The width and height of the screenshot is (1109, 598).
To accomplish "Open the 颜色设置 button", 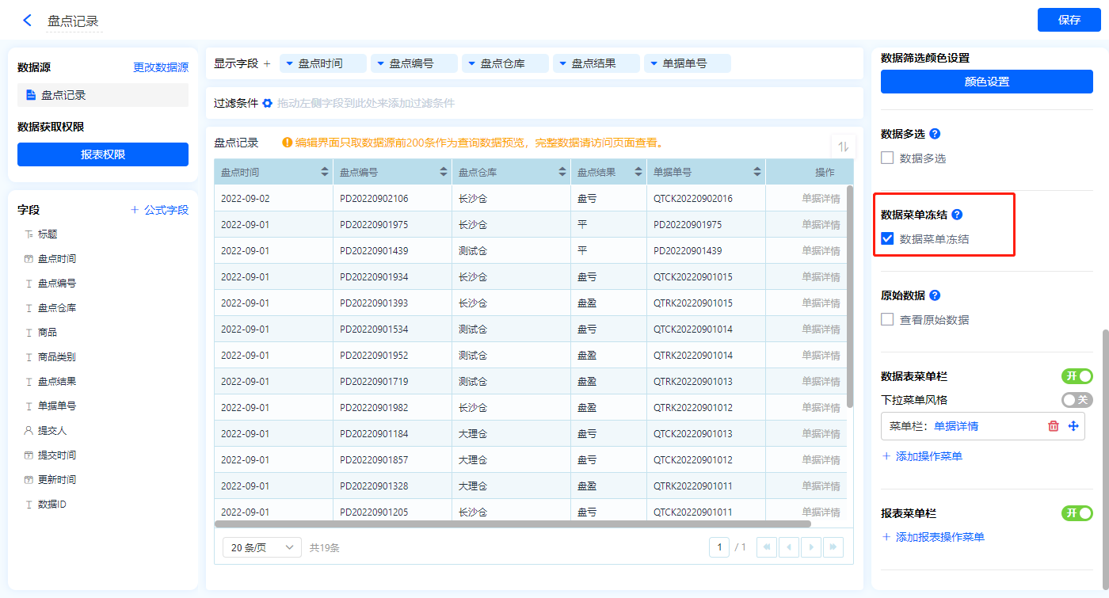I will click(x=986, y=82).
